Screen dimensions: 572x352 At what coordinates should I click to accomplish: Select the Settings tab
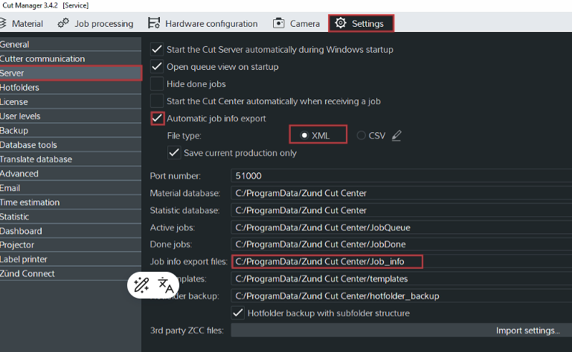[361, 23]
